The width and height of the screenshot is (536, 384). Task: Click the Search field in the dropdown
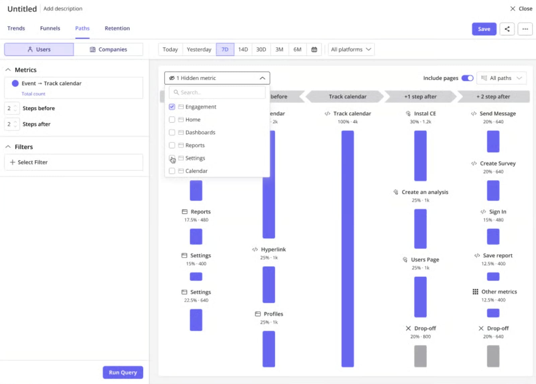(217, 92)
